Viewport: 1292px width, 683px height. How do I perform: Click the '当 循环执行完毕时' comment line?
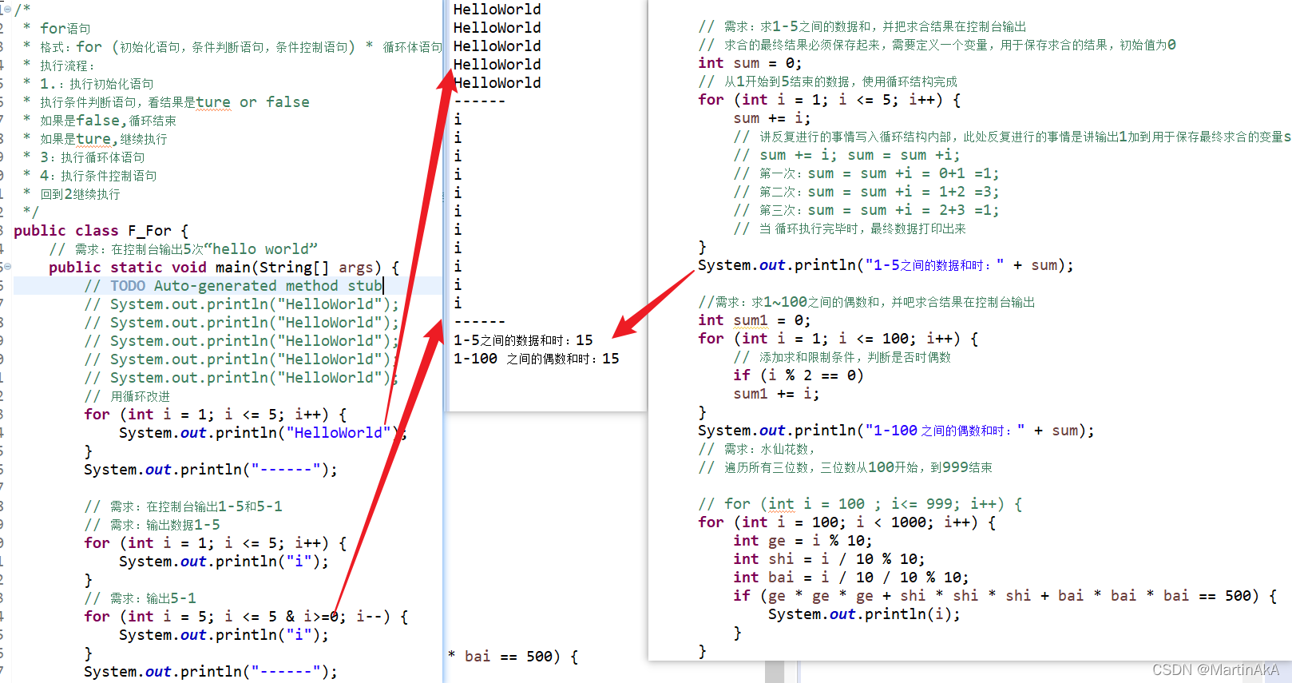pyautogui.click(x=850, y=228)
